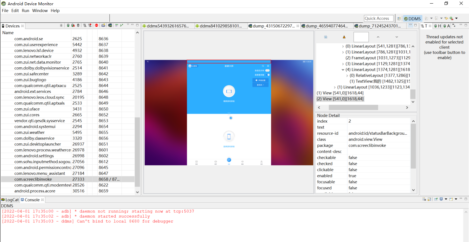Open the Edit menu
This screenshot has height=242, width=469.
coord(15,10)
